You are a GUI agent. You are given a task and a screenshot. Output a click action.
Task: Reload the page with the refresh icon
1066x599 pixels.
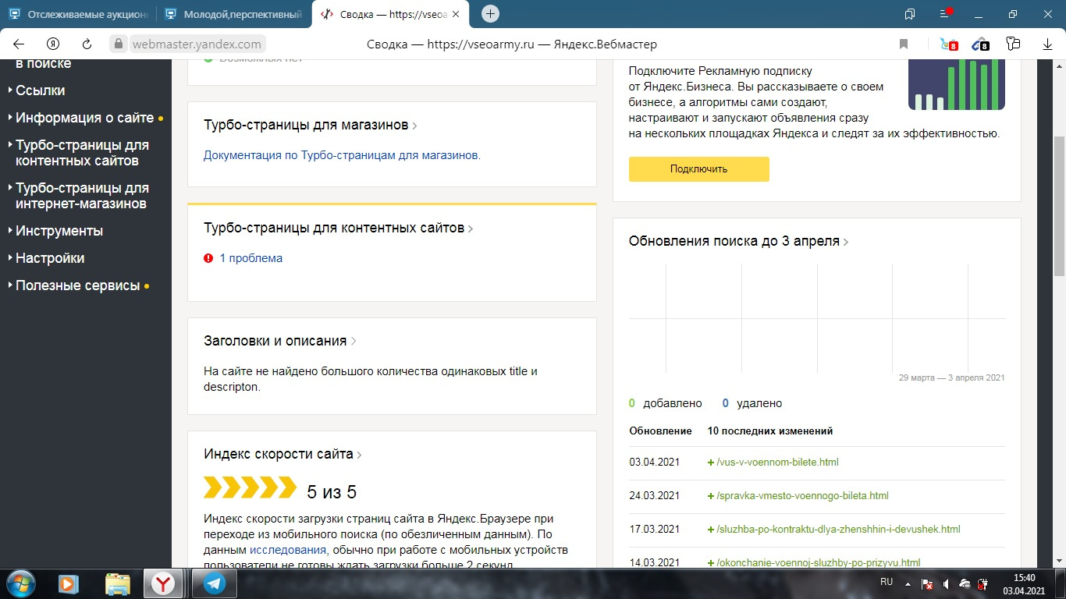coord(87,44)
